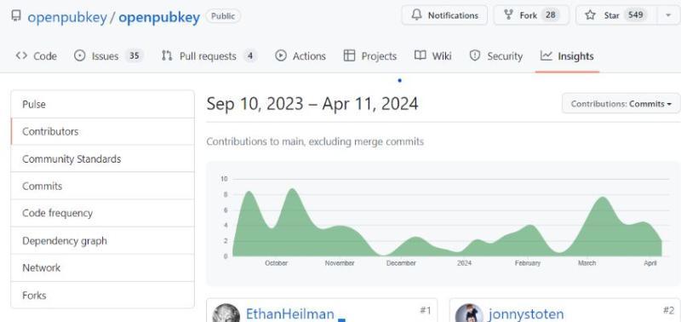The width and height of the screenshot is (681, 322).
Task: Expand the star options dropdown arrow
Action: (668, 15)
